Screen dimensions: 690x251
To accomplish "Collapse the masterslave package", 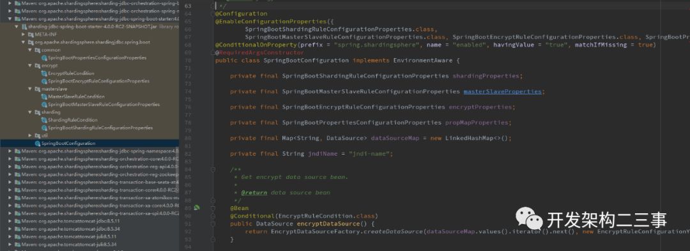I will tap(30, 89).
